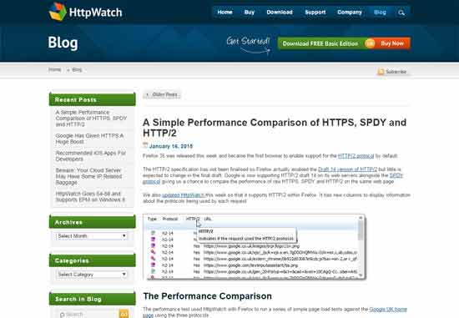The image size is (459, 318).
Task: Open the search magnifier icon in navigation
Action: pos(401,13)
